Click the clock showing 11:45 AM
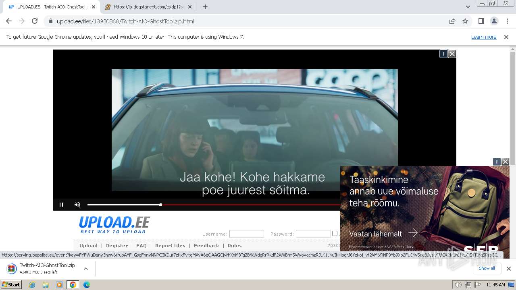516x290 pixels. click(495, 285)
